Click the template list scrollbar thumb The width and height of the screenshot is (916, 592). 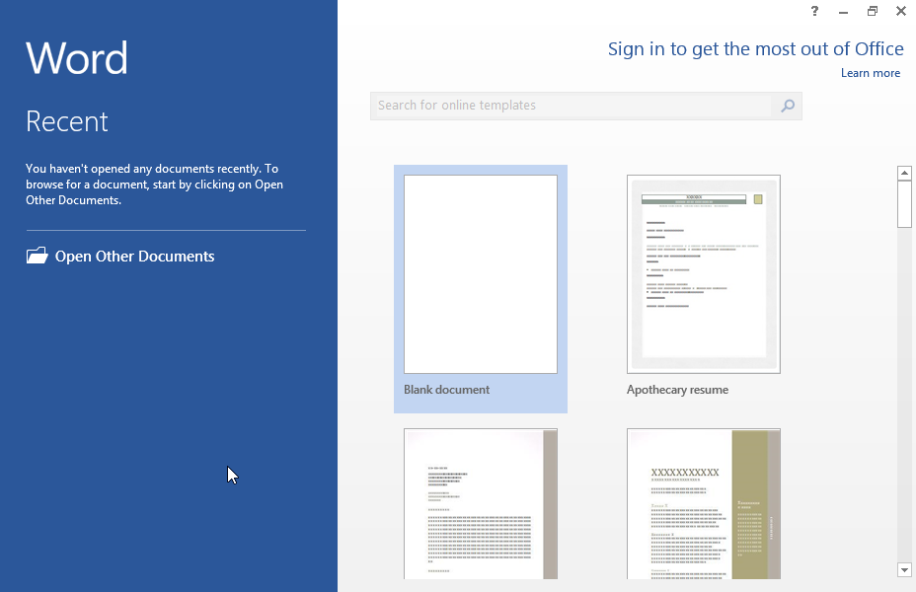tap(904, 204)
